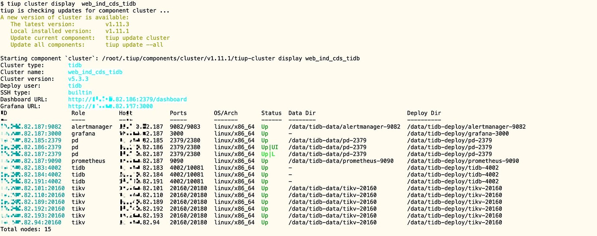
Task: Select data dir /data/tidb-data/prometheus-9090
Action: 341,161
